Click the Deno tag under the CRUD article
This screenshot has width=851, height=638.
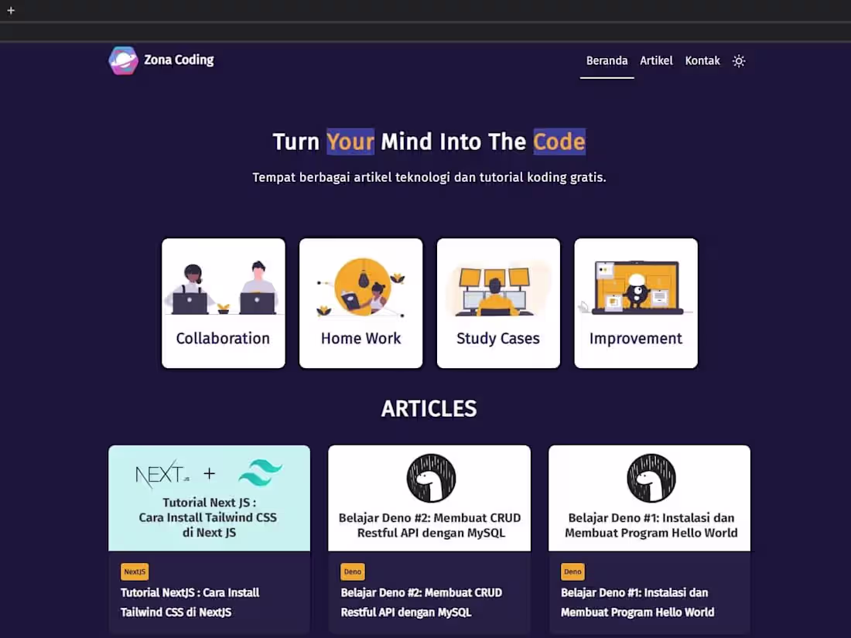352,571
